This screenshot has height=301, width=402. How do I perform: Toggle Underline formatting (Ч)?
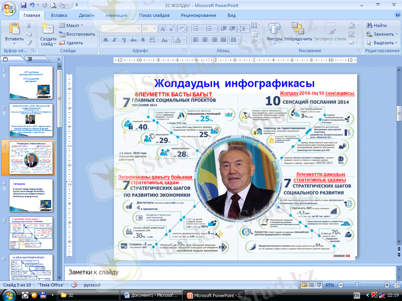pos(124,40)
